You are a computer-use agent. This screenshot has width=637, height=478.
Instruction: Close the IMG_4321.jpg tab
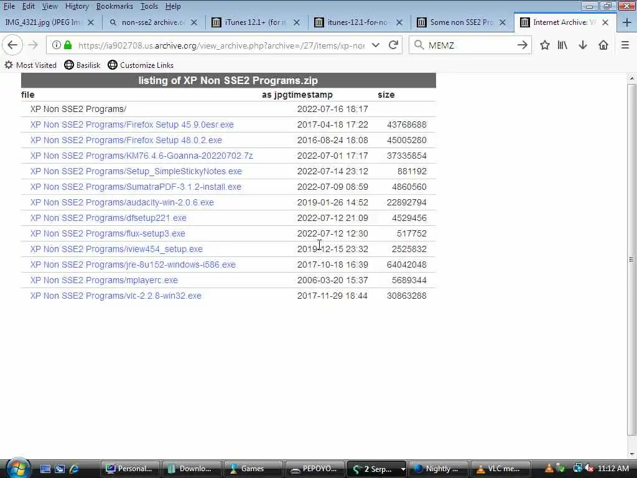coord(91,22)
